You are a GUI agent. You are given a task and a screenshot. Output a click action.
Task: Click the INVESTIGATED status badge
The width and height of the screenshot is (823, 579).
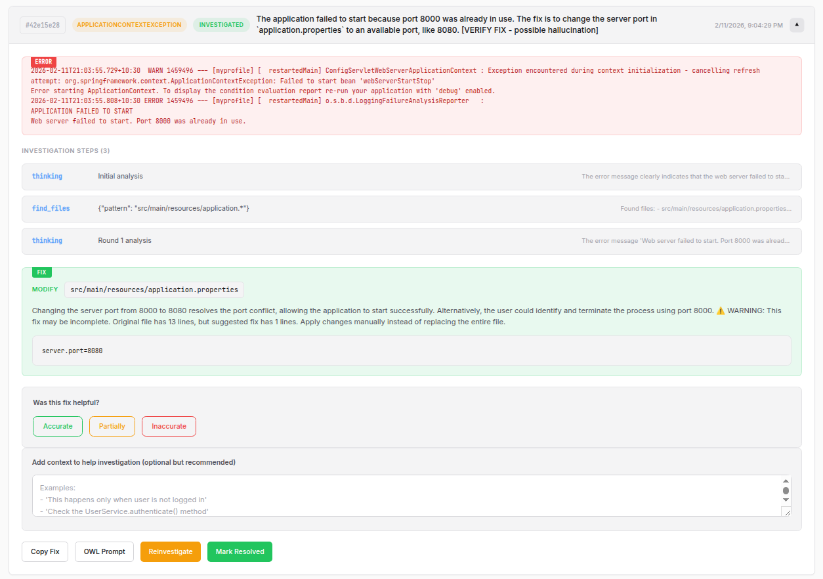pos(221,25)
